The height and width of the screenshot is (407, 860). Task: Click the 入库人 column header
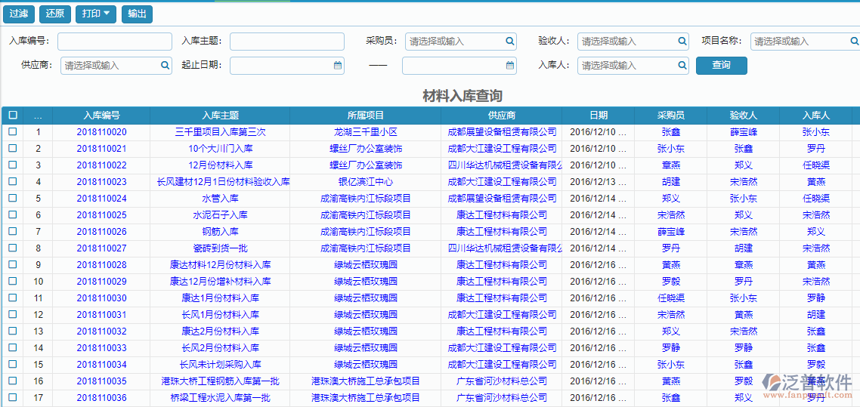[816, 116]
